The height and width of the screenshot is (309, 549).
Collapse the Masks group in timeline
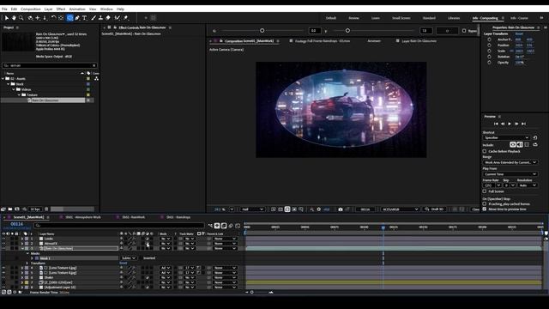(27, 253)
